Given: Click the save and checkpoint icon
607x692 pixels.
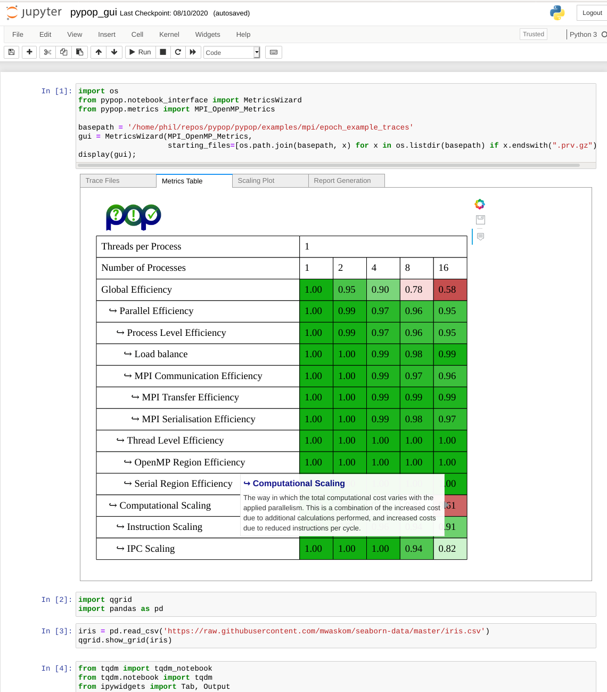Looking at the screenshot, I should [x=12, y=52].
